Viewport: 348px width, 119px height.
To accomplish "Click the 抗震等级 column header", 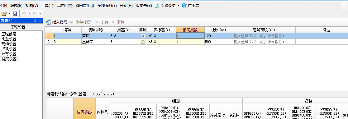I will click(x=84, y=109).
